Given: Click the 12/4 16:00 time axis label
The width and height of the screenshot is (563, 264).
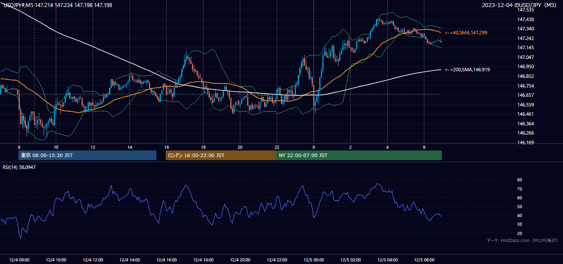Looking at the screenshot, I should tap(166, 260).
